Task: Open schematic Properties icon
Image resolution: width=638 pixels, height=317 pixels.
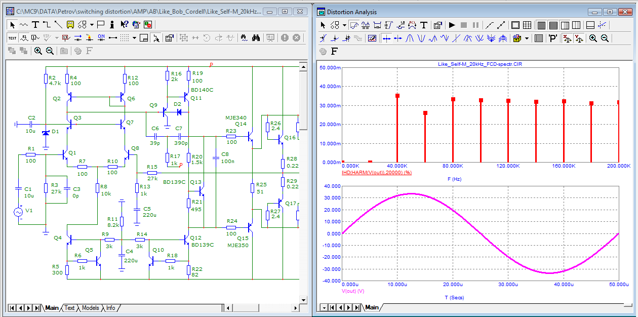Action: click(x=169, y=38)
